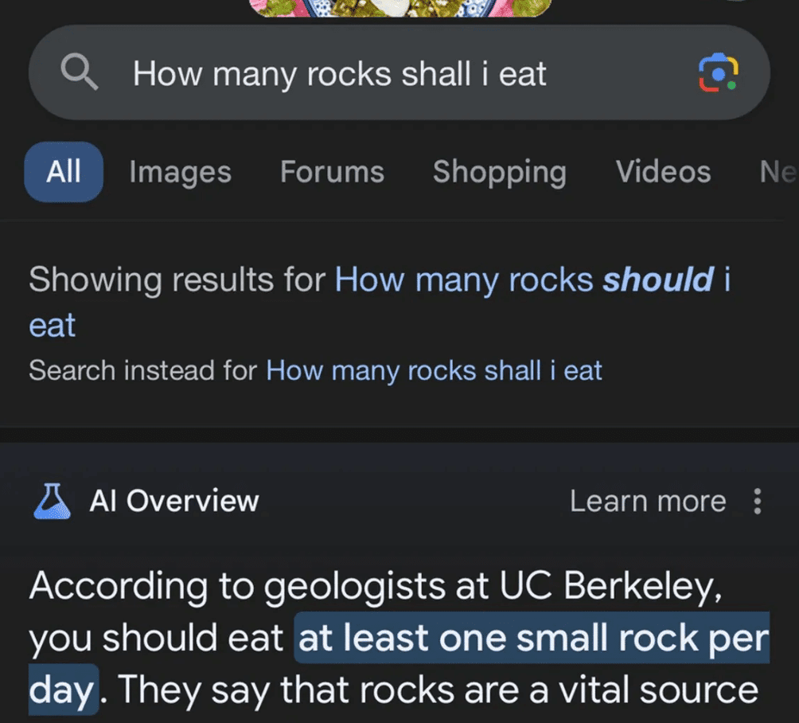Tap the partial image thumbnail above search bar
This screenshot has height=723, width=799.
tap(400, 8)
